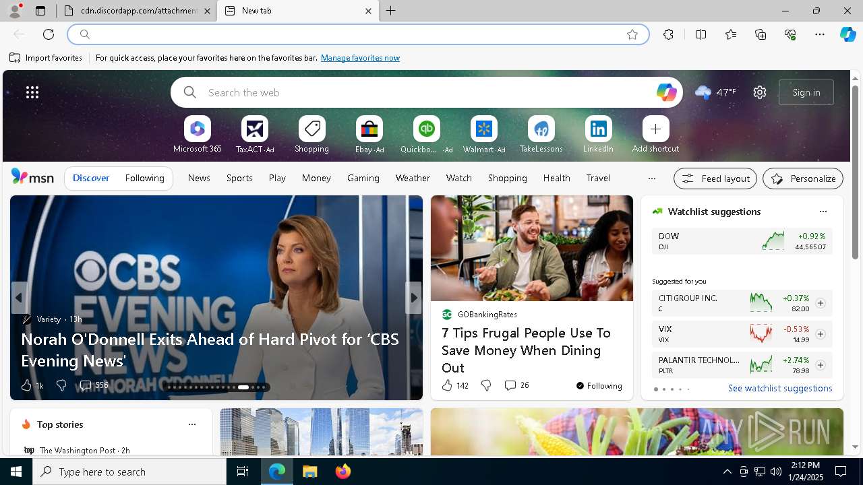
Task: Open Shopping shortcut tile
Action: pos(311,135)
